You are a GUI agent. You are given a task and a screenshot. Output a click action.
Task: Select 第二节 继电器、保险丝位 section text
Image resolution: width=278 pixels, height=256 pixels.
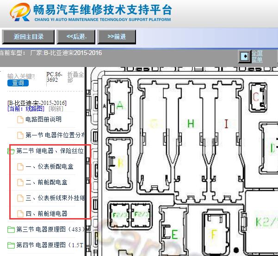(50, 151)
